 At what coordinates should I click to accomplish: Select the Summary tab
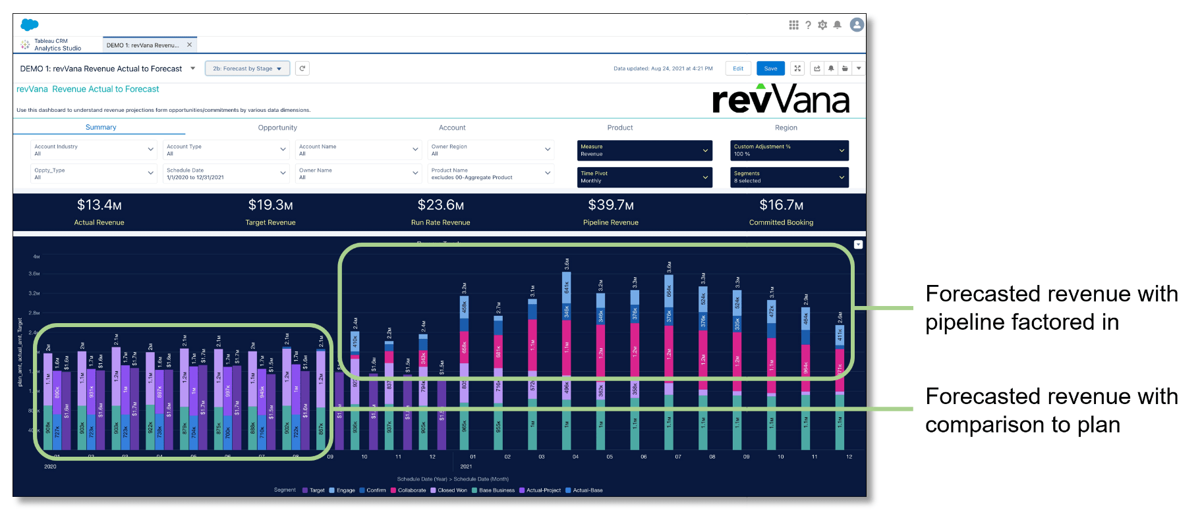coord(101,127)
